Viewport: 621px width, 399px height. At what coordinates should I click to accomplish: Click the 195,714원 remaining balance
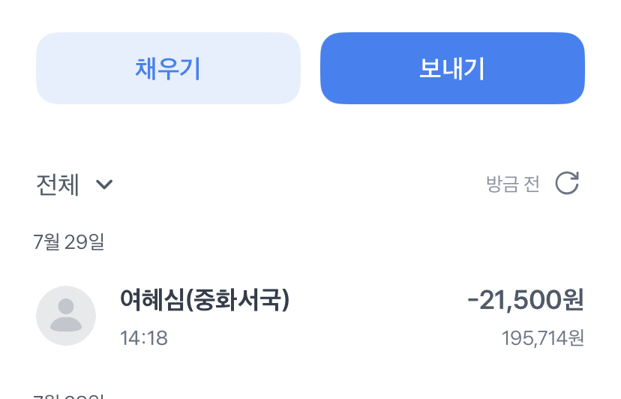543,338
